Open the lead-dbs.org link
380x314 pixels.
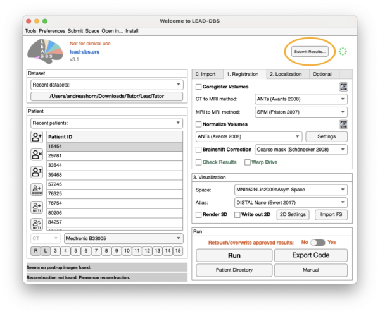(85, 52)
